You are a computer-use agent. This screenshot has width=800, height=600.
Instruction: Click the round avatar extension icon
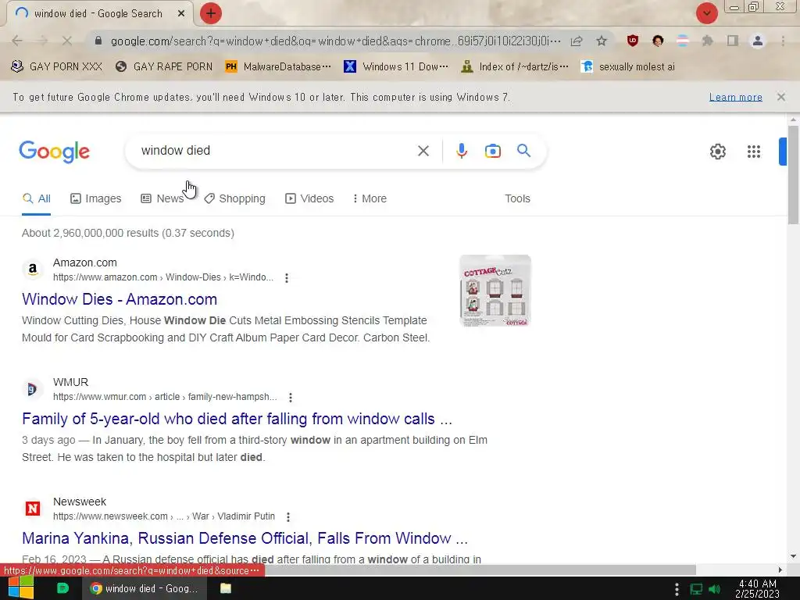coord(658,41)
